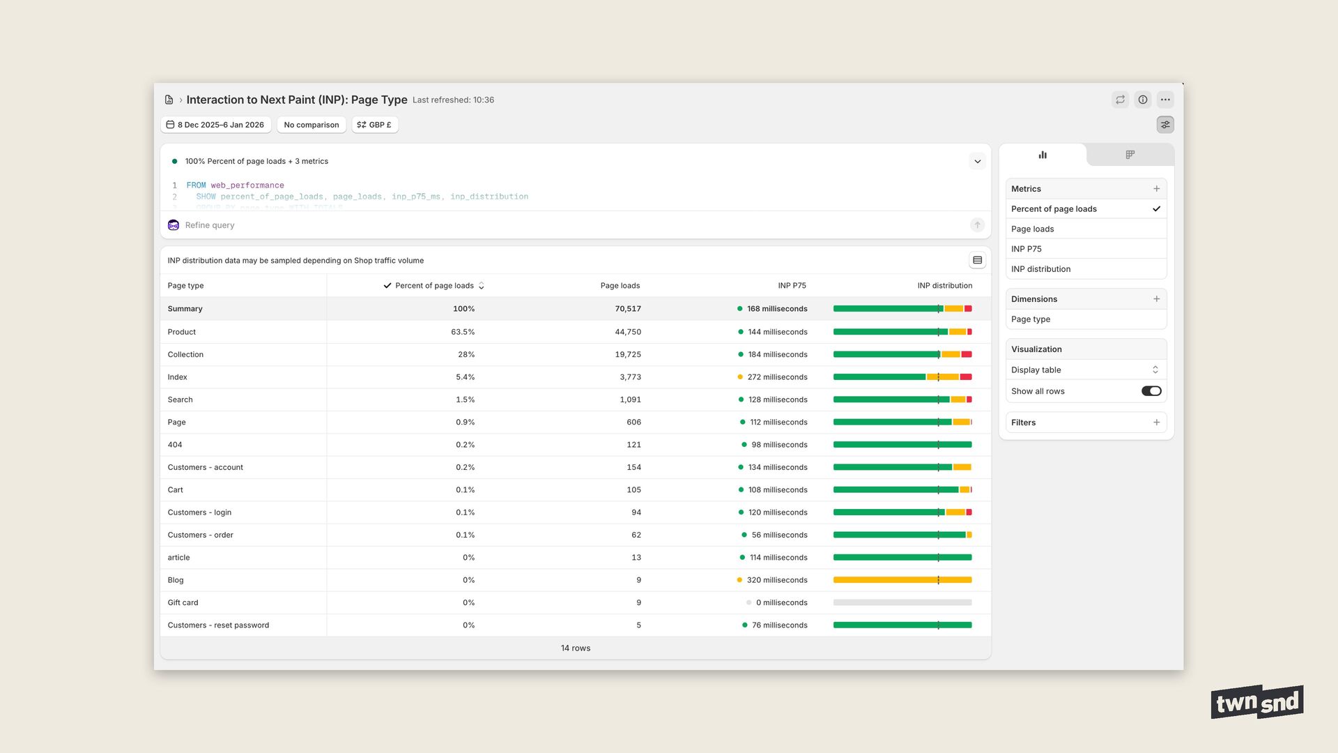1338x753 pixels.
Task: Click the No comparison button
Action: (311, 125)
